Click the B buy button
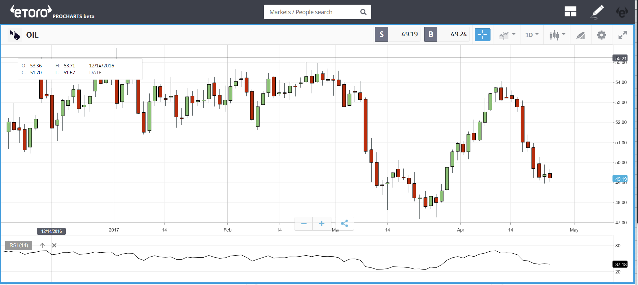Screen dimensions: 638x285 (x=431, y=34)
